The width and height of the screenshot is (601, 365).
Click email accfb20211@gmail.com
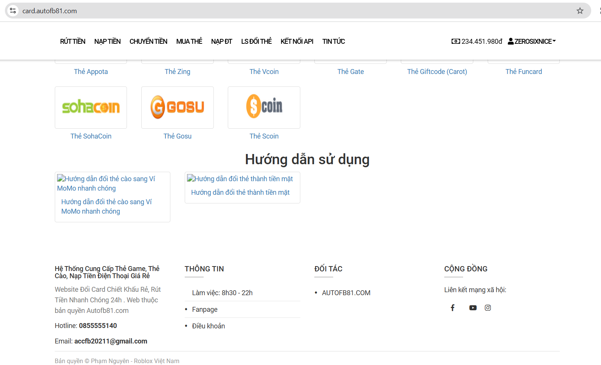pyautogui.click(x=111, y=341)
